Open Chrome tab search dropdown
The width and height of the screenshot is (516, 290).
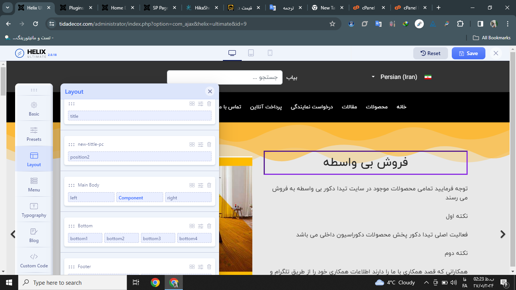[8, 8]
